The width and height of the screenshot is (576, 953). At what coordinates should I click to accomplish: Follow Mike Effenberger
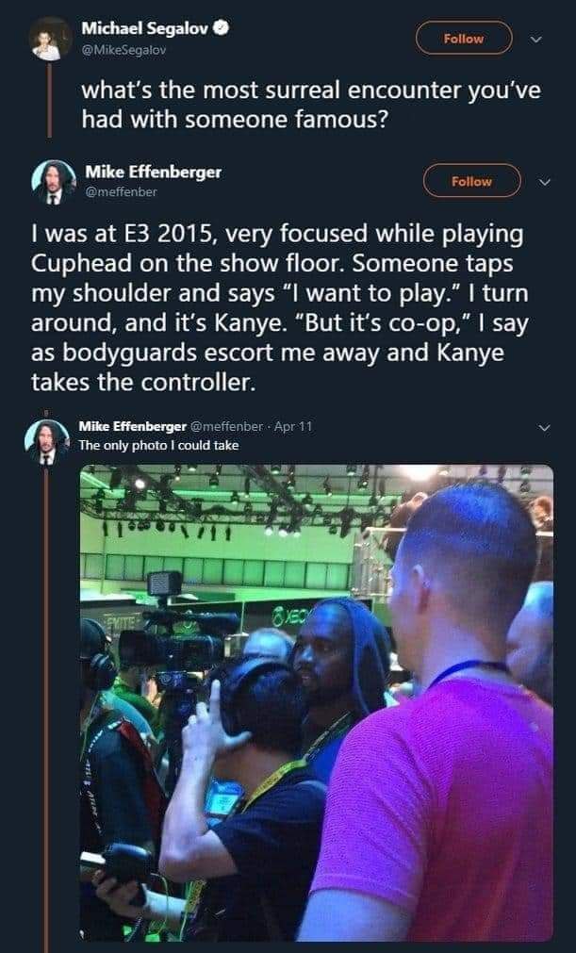coord(471,181)
